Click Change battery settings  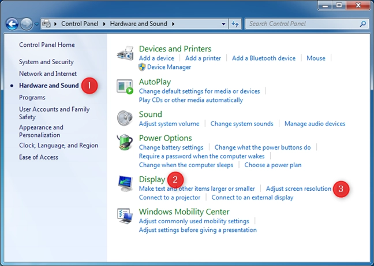171,147
